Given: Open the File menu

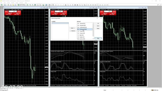Looking at the screenshot, I should [x=1, y=3].
